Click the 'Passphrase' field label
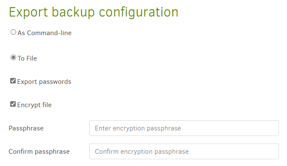The height and width of the screenshot is (166, 287). [26, 128]
